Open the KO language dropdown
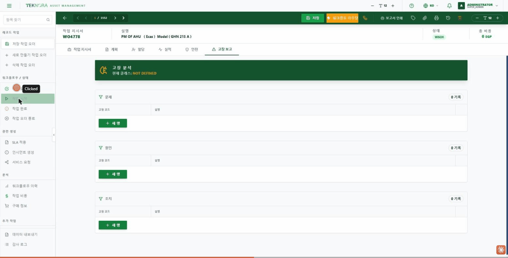Screen dimensions: 508x258 pos(431,6)
